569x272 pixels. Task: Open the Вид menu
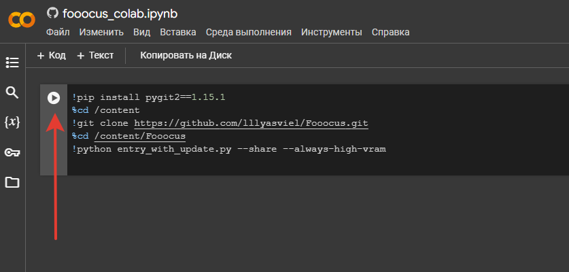[x=141, y=33]
